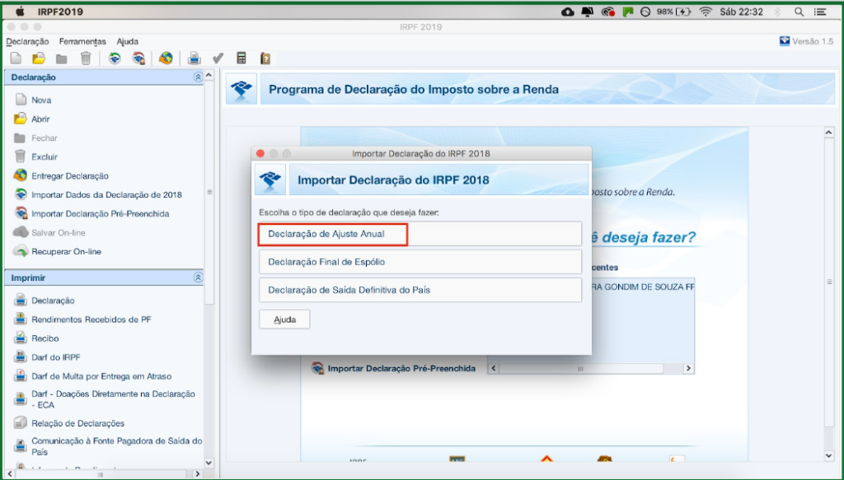
Task: Click the sidebar horizontal scrollbar right arrow
Action: click(x=197, y=474)
